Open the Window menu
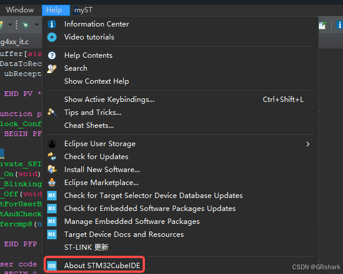The image size is (343, 274). click(x=19, y=10)
